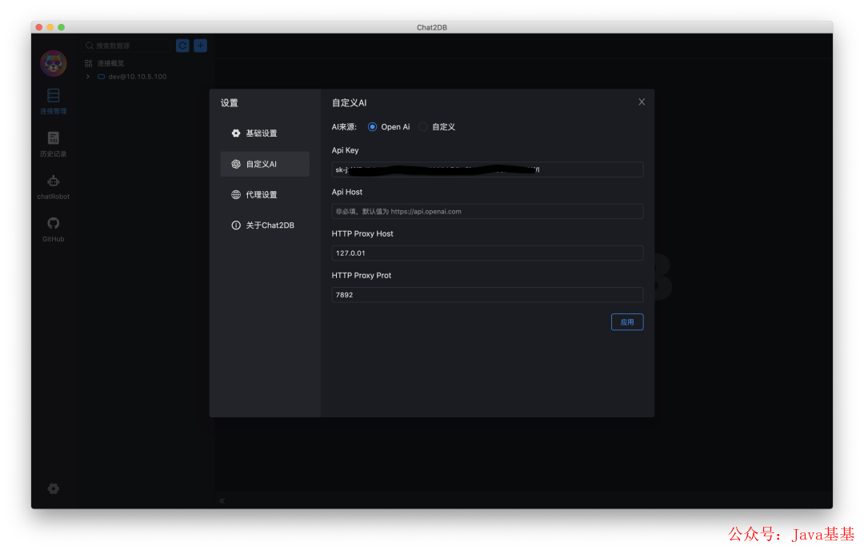Click the macOS green zoom window button

pos(61,27)
